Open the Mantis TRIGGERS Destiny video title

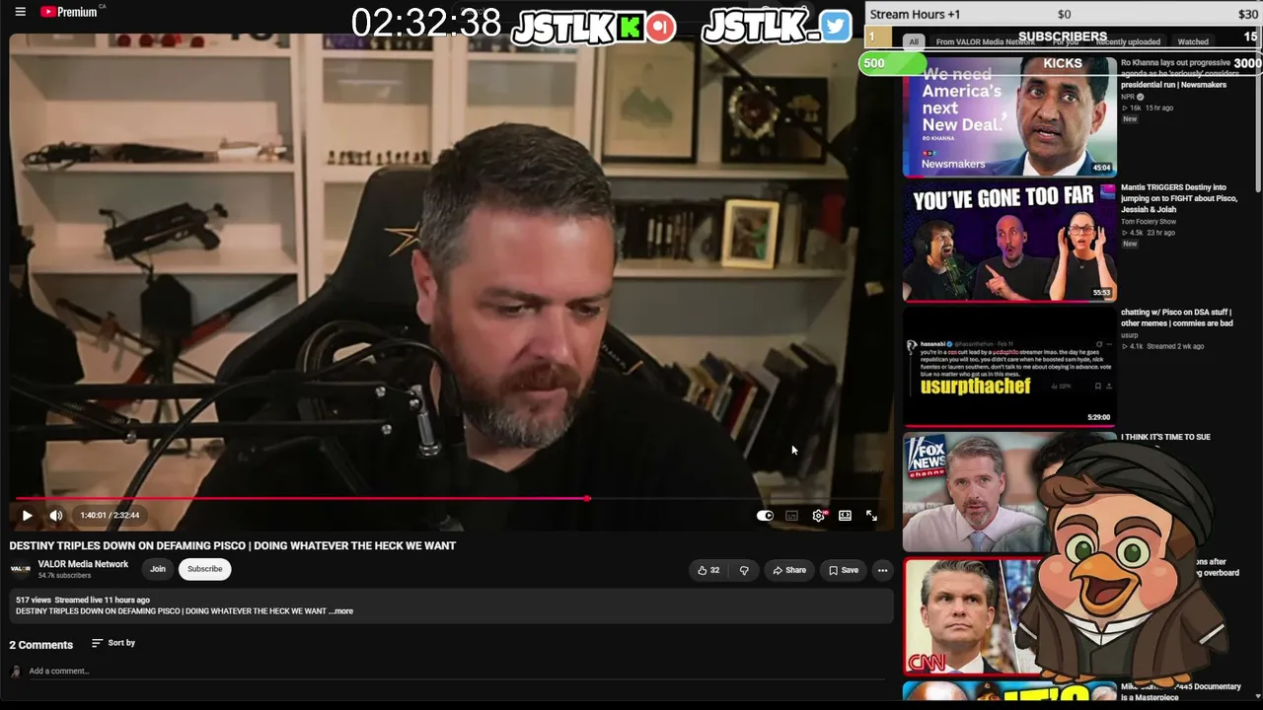1179,198
